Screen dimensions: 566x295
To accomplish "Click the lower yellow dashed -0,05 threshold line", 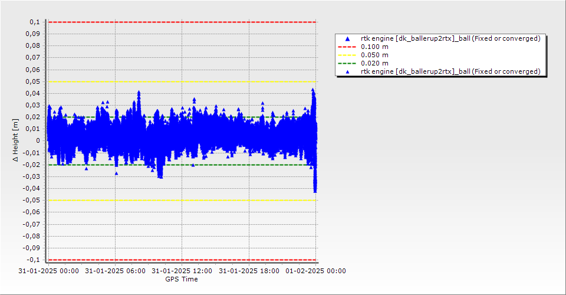I will [182, 200].
